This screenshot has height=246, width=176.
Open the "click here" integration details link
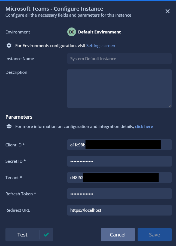pyautogui.click(x=144, y=126)
